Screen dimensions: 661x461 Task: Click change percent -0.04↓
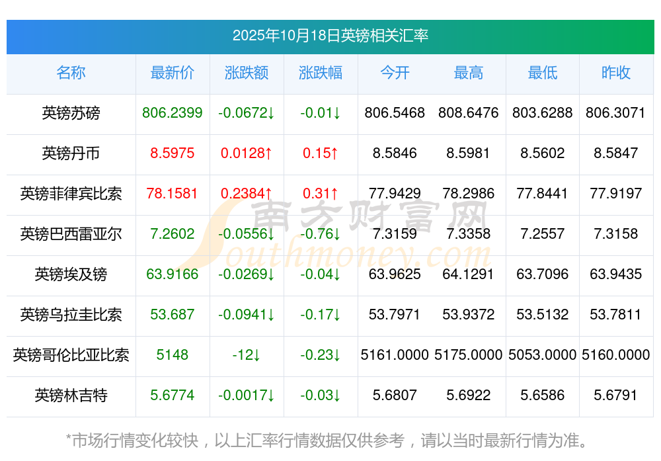pyautogui.click(x=321, y=274)
